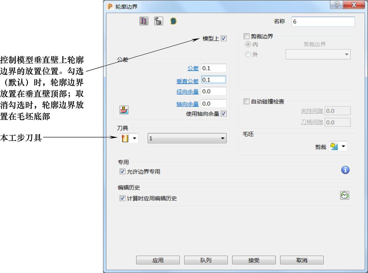Open the 毛坯 剪裁 dropdown arrow
Viewport: 368px width, 273px height.
(x=343, y=147)
